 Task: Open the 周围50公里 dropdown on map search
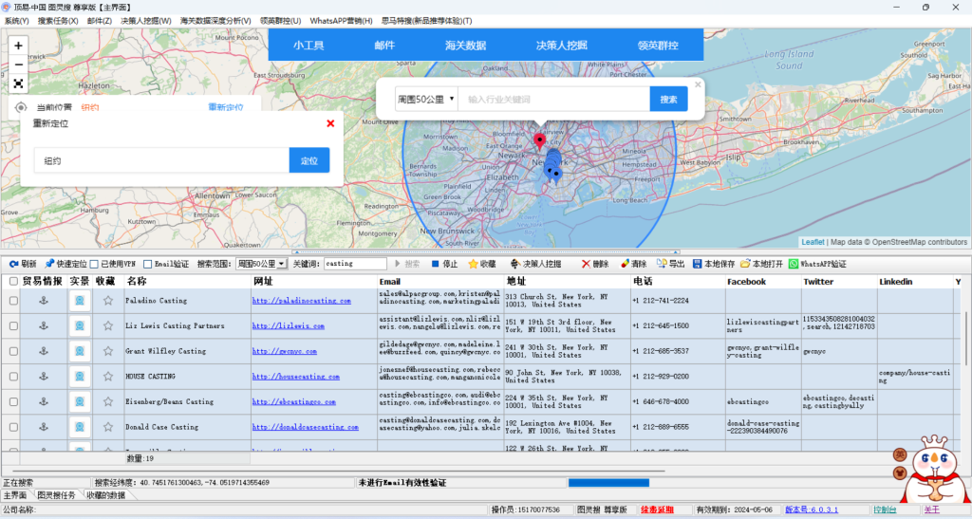(426, 99)
